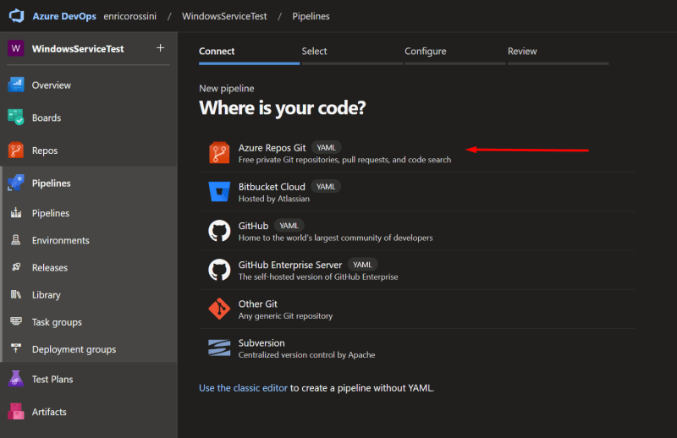Image resolution: width=677 pixels, height=438 pixels.
Task: Click the GitHub Enterprise Server octocat icon
Action: pos(219,270)
